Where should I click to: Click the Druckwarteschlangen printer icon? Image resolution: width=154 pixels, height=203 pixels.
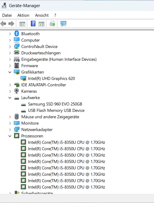17,53
